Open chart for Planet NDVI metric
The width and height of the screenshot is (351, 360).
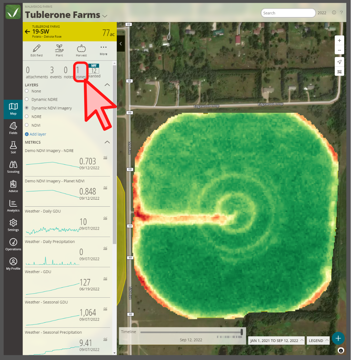[x=105, y=188]
